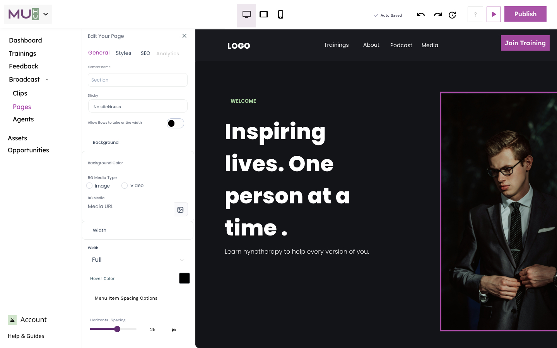
Task: Close the Edit Your Page panel
Action: coord(185,36)
